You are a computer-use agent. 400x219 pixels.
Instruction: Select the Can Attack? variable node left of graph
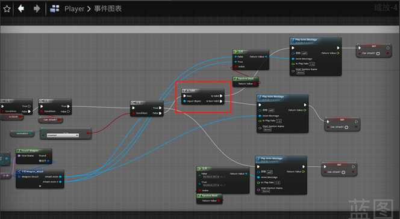click(x=51, y=119)
